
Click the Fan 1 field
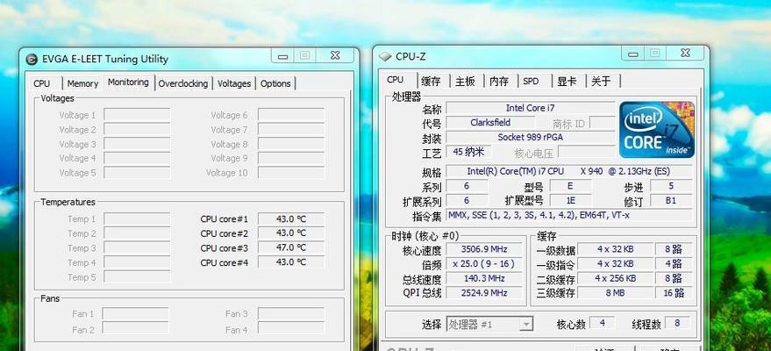click(x=135, y=313)
